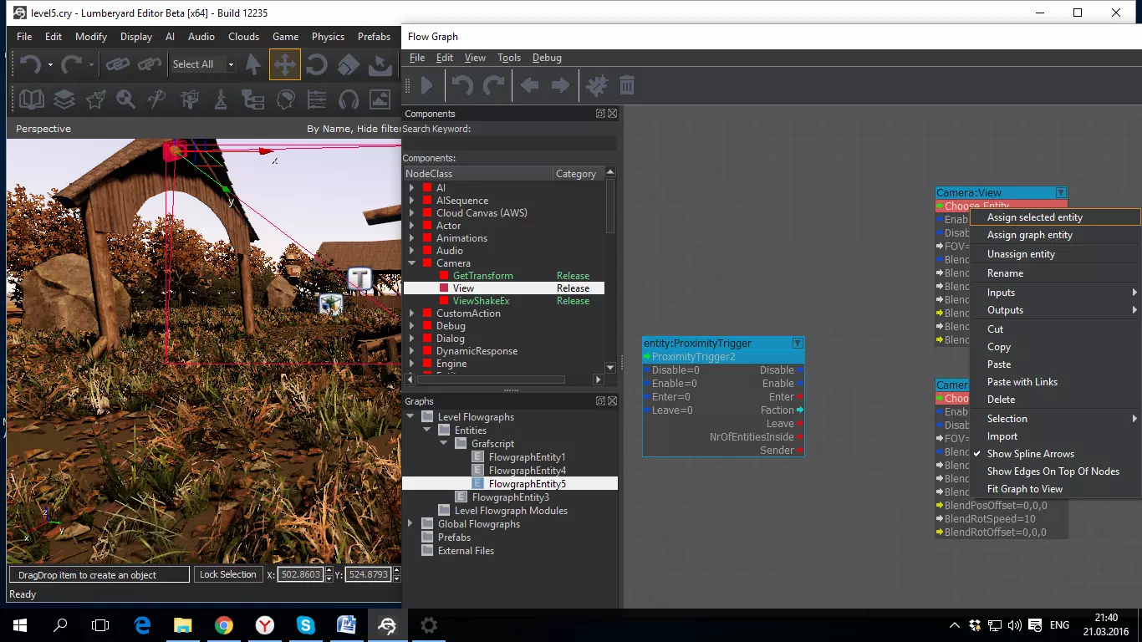The width and height of the screenshot is (1142, 642).
Task: Select the Move tool in editor toolbar
Action: pyautogui.click(x=284, y=64)
